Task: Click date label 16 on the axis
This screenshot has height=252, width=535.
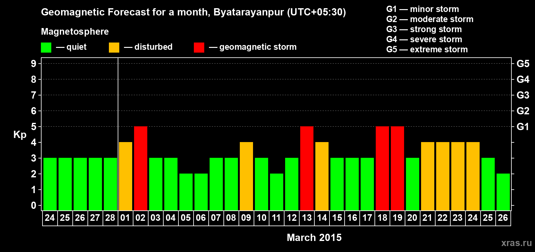Action: point(352,218)
